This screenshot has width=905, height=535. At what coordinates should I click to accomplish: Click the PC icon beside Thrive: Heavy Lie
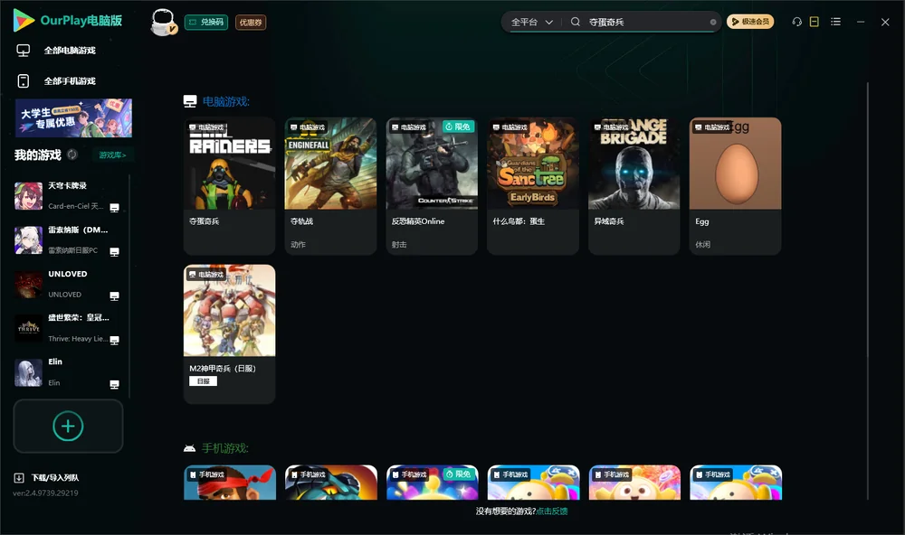coord(114,340)
